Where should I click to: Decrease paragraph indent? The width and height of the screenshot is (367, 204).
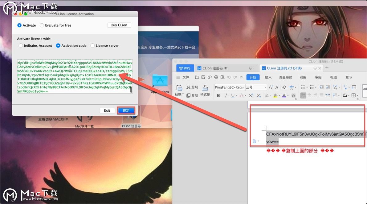click(322, 87)
